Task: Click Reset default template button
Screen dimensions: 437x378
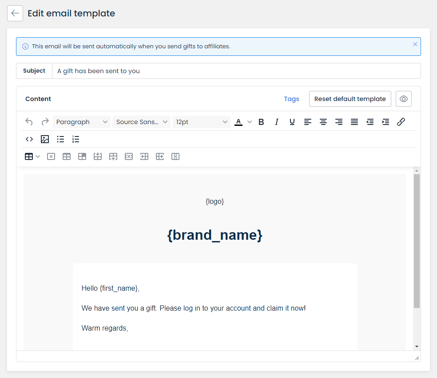Action: click(350, 99)
